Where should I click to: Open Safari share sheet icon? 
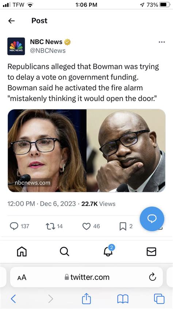coord(86,298)
